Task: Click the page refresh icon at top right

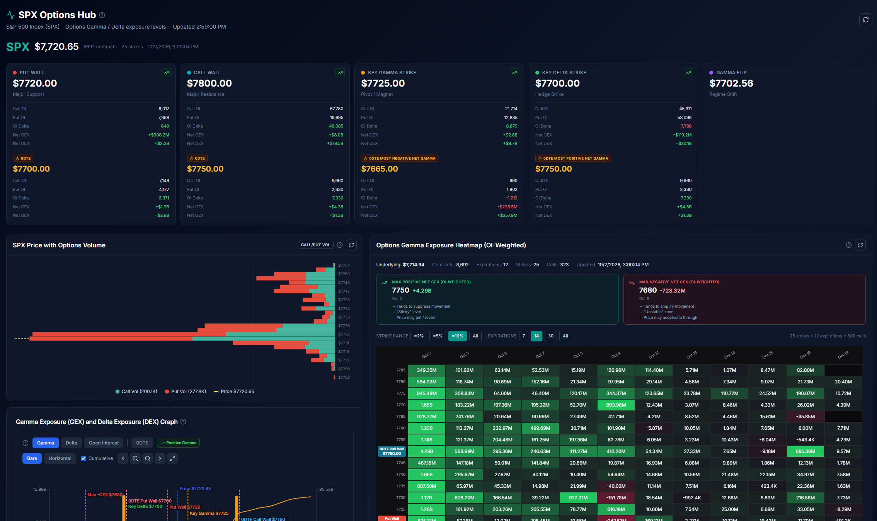Action: tap(865, 20)
